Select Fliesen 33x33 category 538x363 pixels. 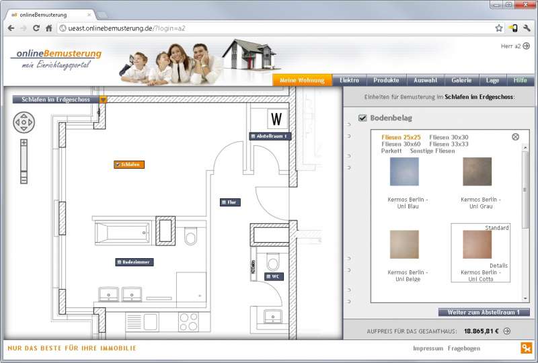[x=449, y=144]
